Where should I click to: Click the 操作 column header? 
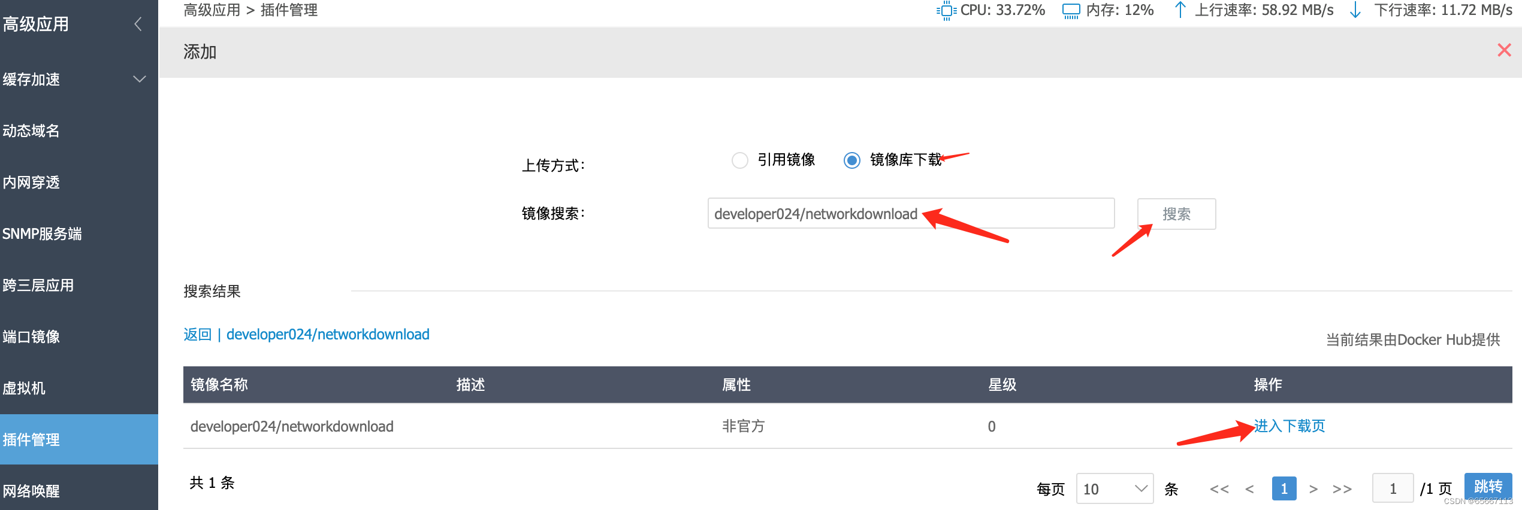point(1268,384)
